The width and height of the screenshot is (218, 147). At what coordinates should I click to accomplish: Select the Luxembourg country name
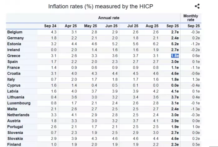pyautogui.click(x=19, y=103)
